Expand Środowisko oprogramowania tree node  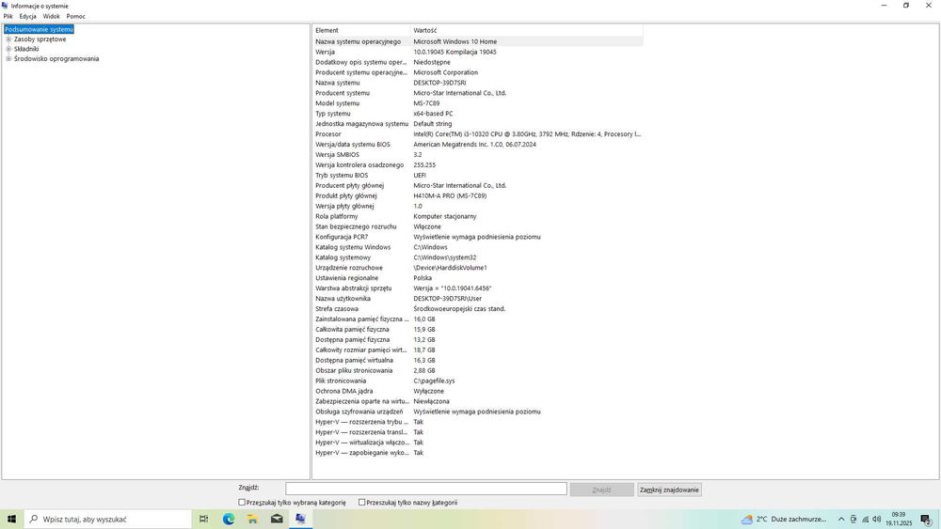pos(8,58)
